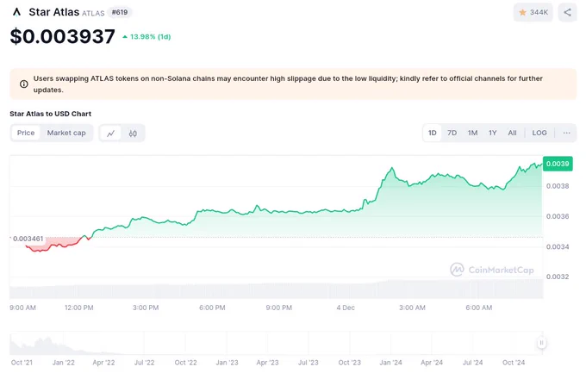This screenshot has height=373, width=586.
Task: Click the ATLAS ticker symbol
Action: pyautogui.click(x=93, y=14)
